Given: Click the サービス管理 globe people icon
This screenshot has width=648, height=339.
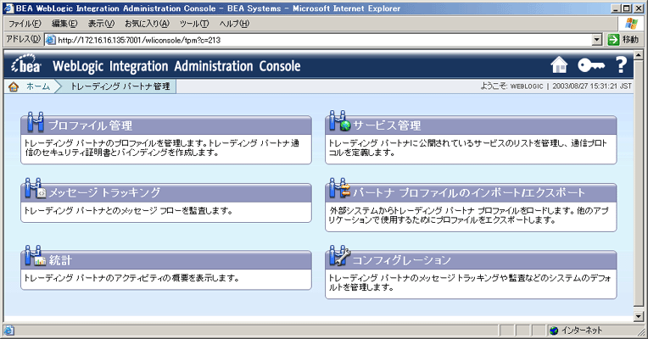Looking at the screenshot, I should [340, 121].
